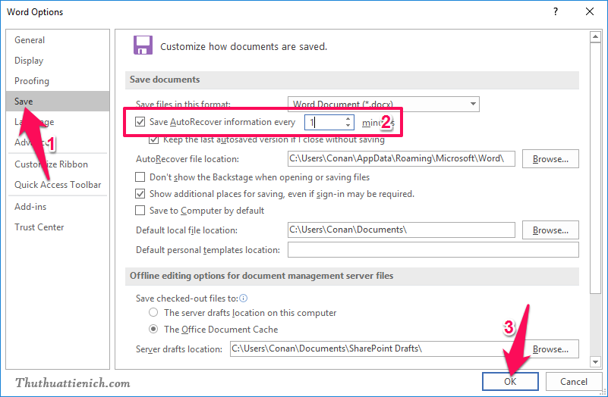Select server drafts location radio button
This screenshot has width=608, height=397.
(154, 312)
